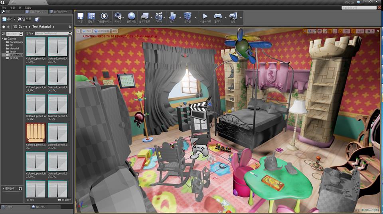Click the Game breadcrumb path item
Image resolution: width=383 pixels, height=214 pixels.
(x=23, y=27)
